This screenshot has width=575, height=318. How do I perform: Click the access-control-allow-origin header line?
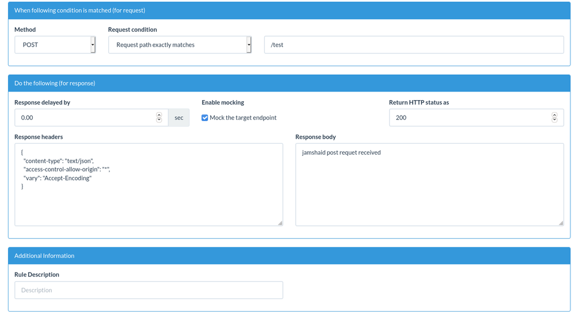[x=67, y=169]
